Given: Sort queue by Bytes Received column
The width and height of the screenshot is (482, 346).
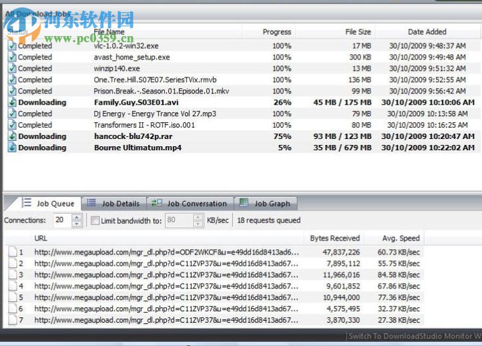Looking at the screenshot, I should point(334,238).
